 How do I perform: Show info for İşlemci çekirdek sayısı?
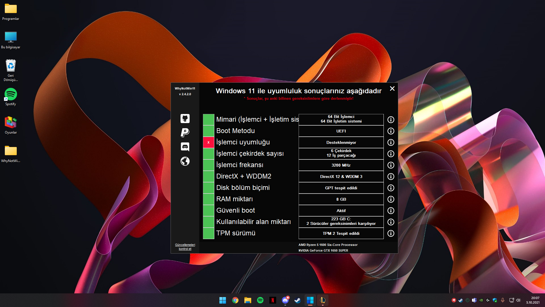(391, 154)
